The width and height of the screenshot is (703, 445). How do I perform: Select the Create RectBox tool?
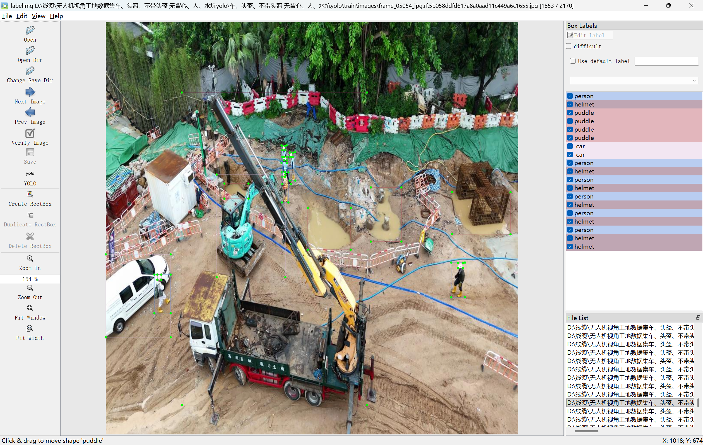tap(30, 195)
